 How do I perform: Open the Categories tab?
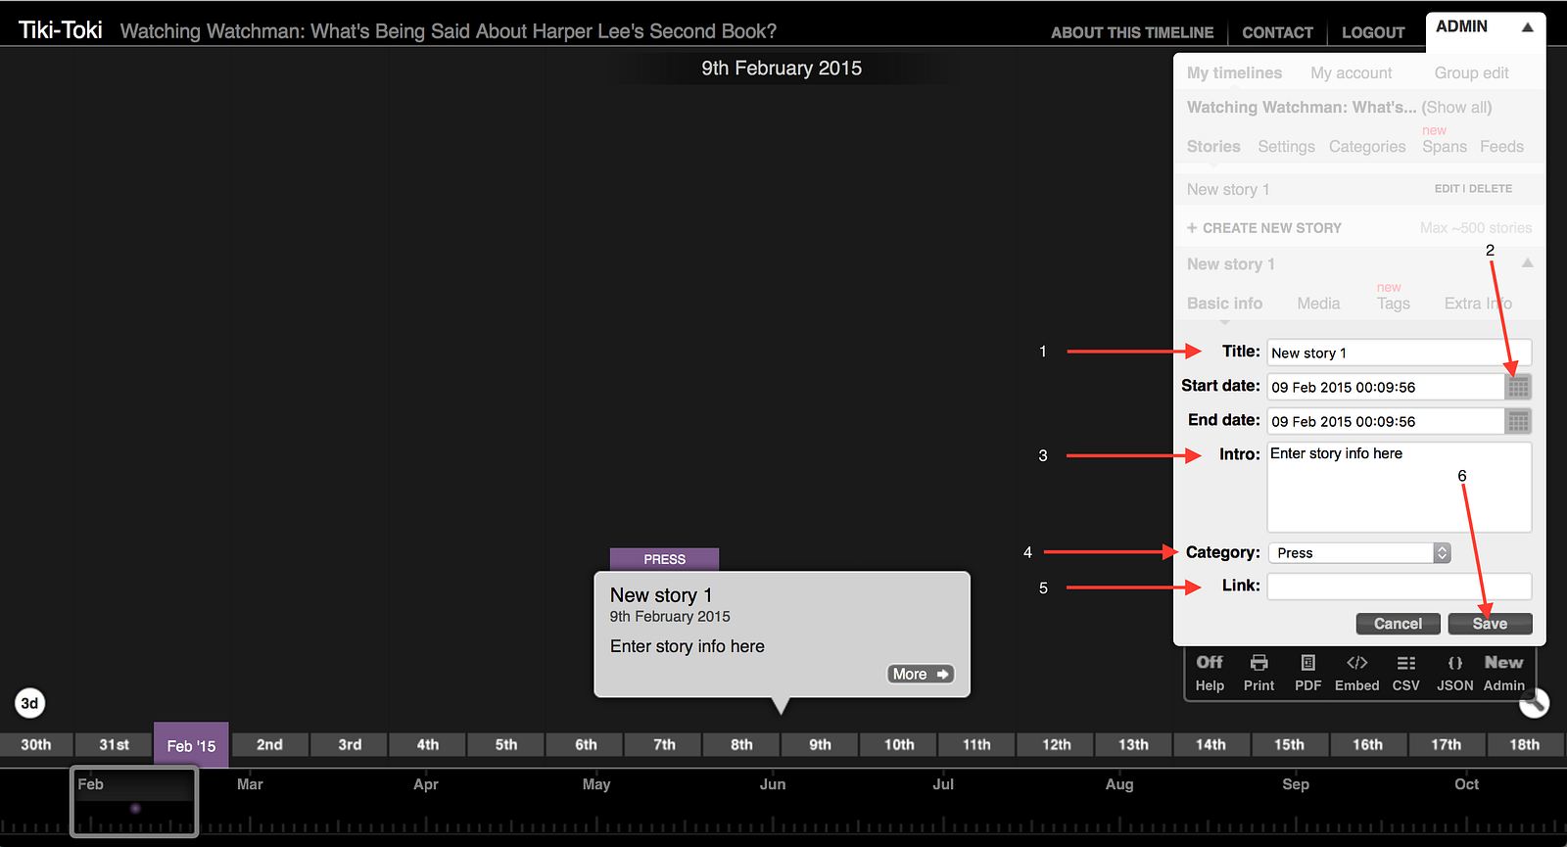pyautogui.click(x=1367, y=146)
